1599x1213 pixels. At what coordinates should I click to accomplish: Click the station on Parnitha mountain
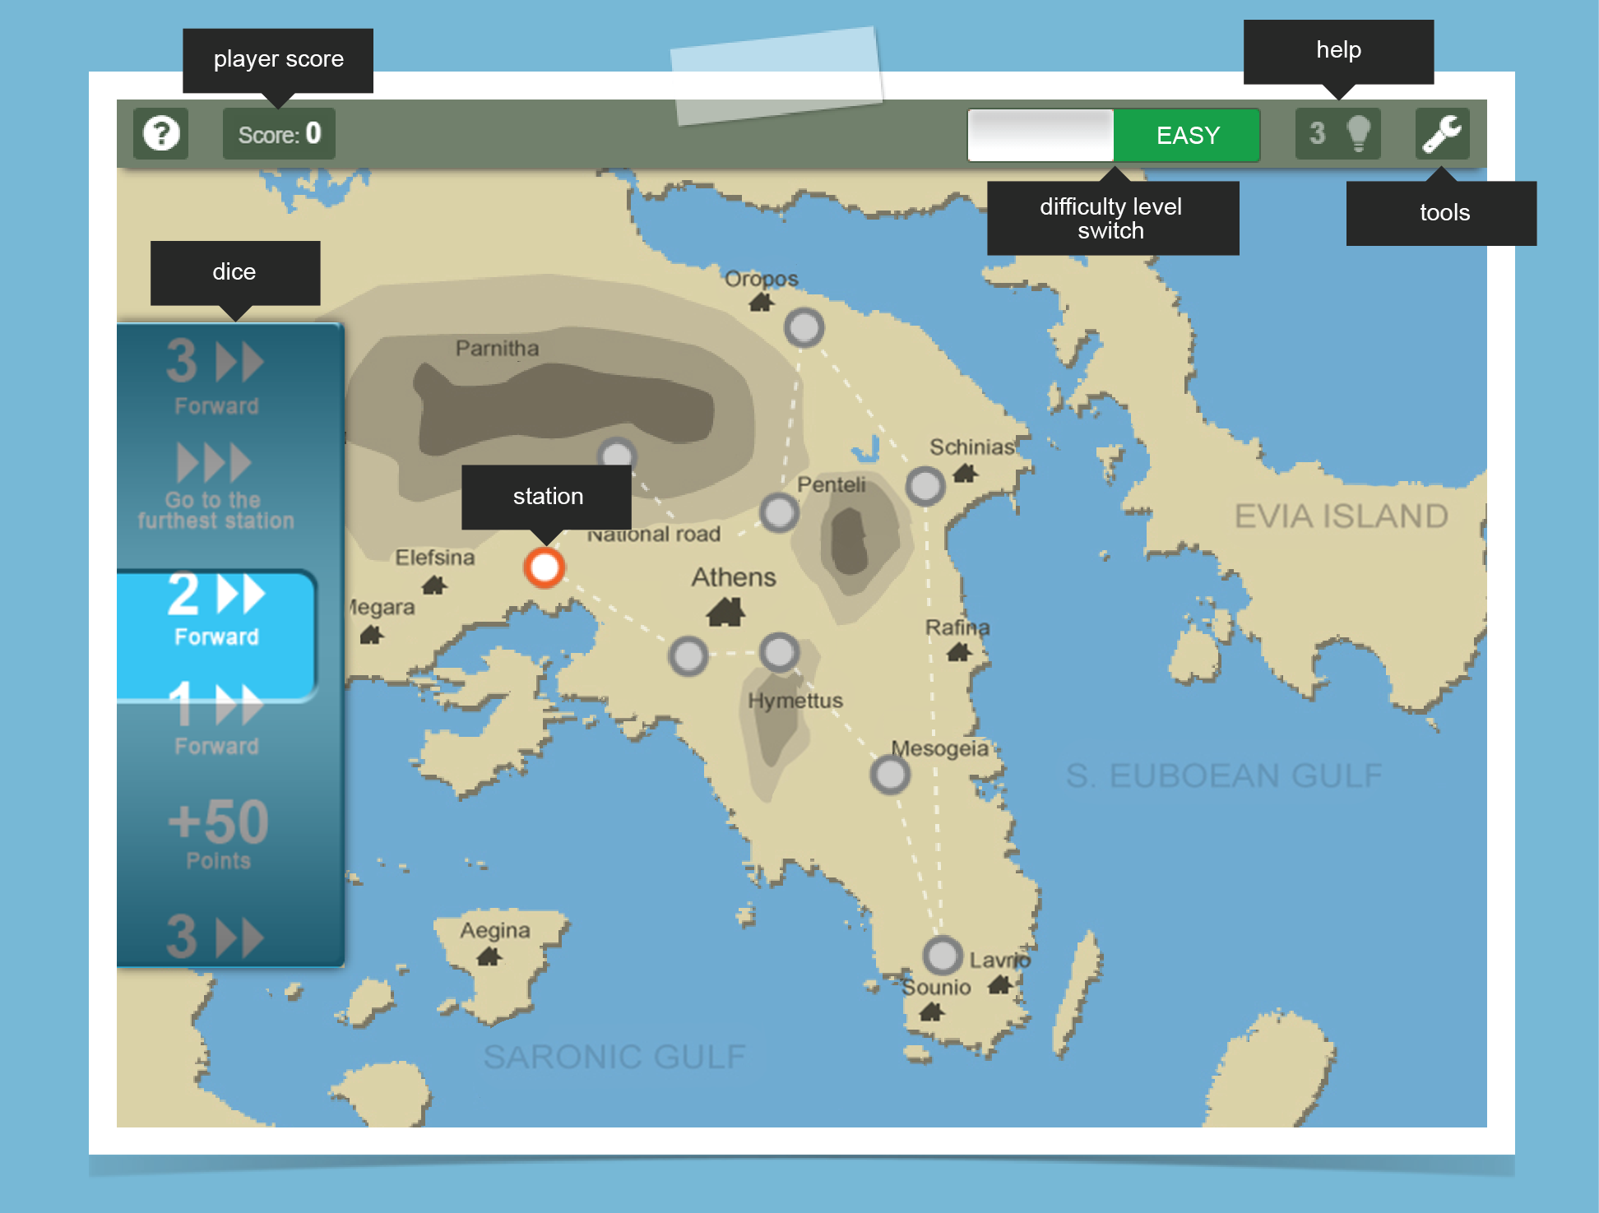click(617, 452)
